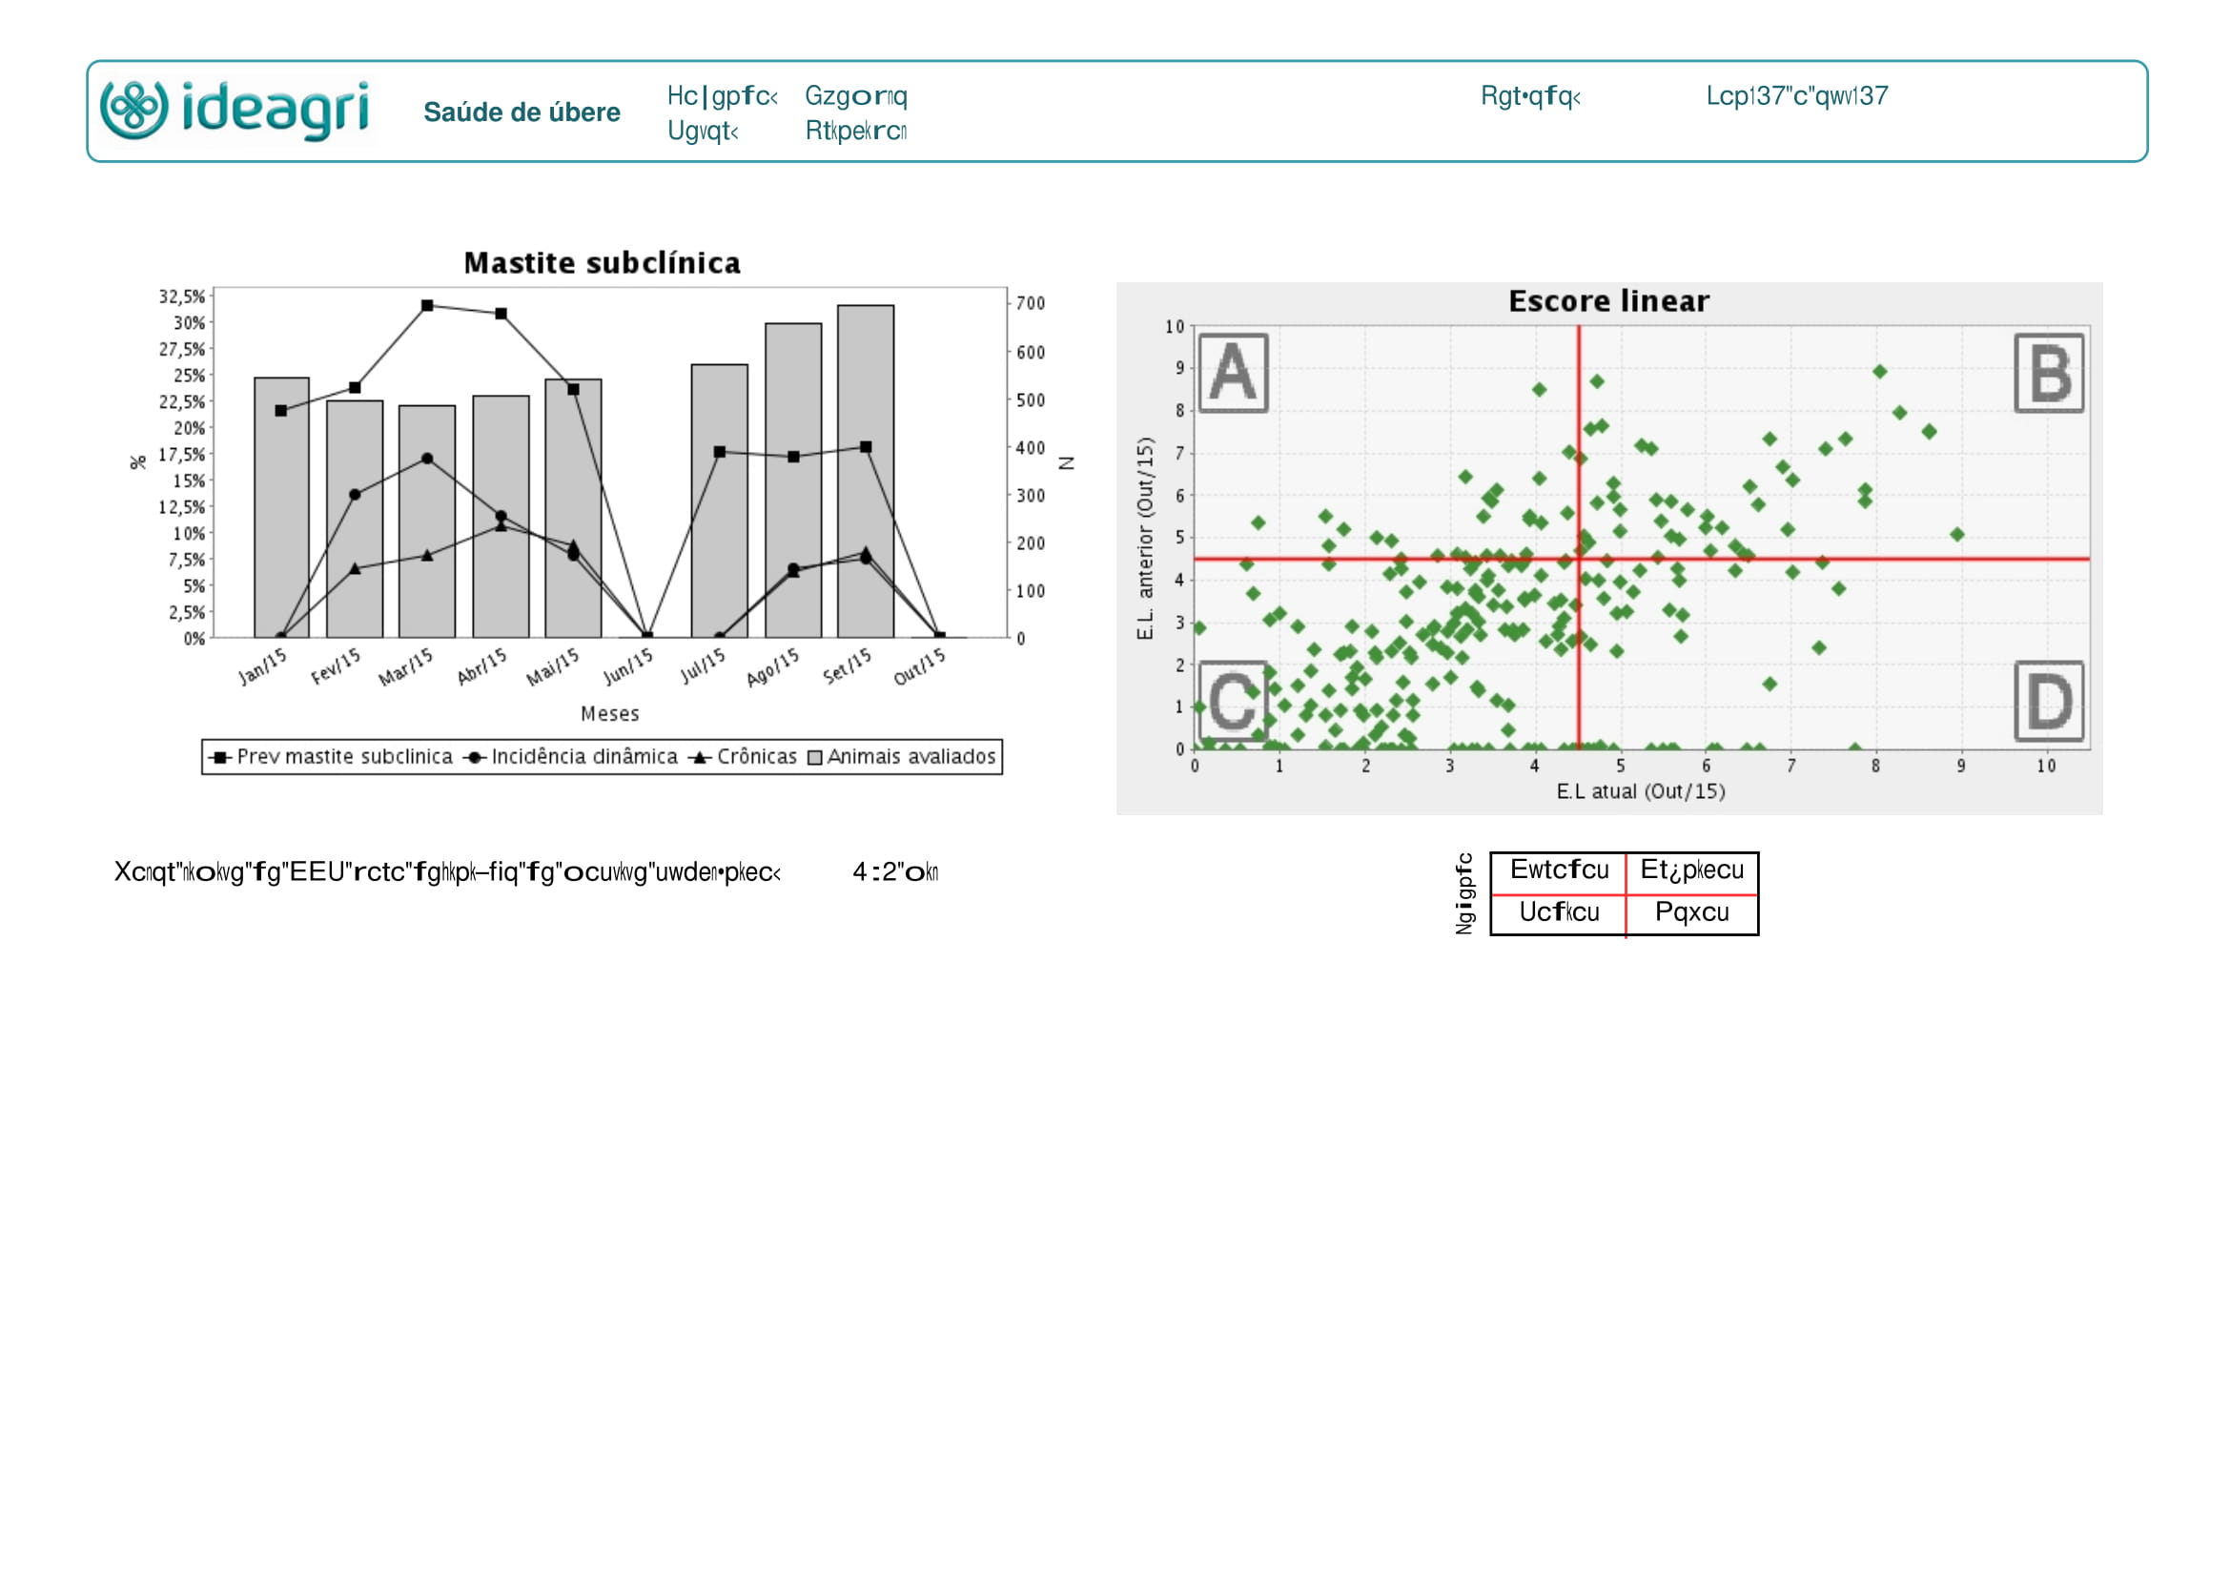The image size is (2230, 1576).
Task: Click the 'E.L atual (Out/15)' axis label
Action: tap(1642, 791)
